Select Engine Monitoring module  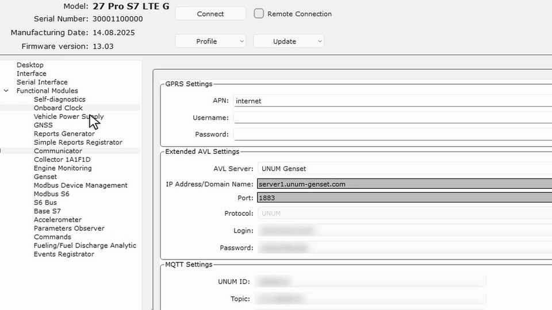pyautogui.click(x=63, y=168)
